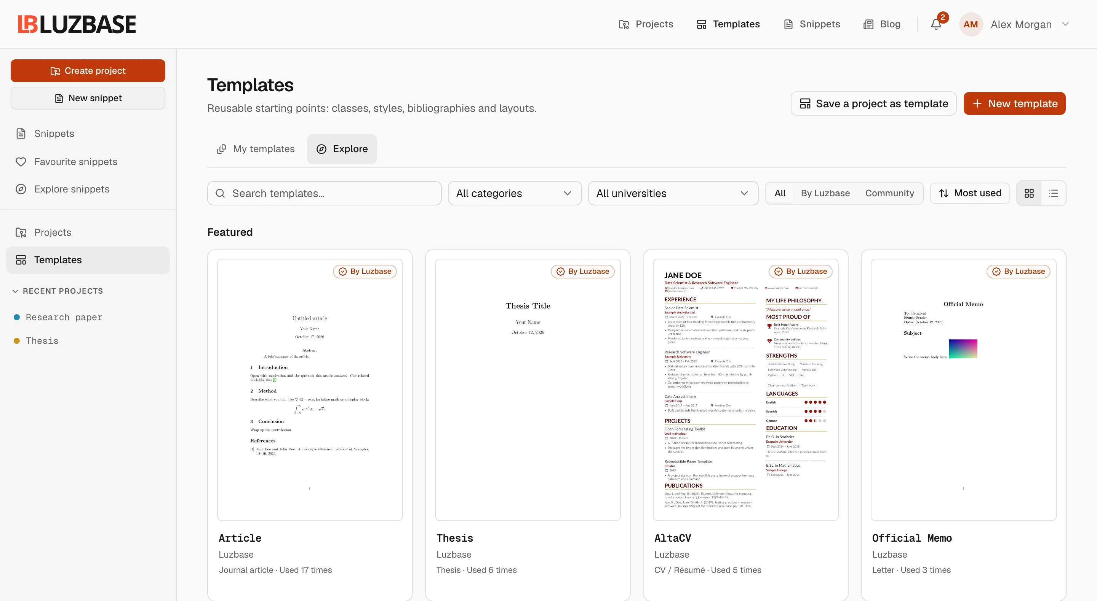
Task: Switch to list view
Action: click(x=1054, y=194)
